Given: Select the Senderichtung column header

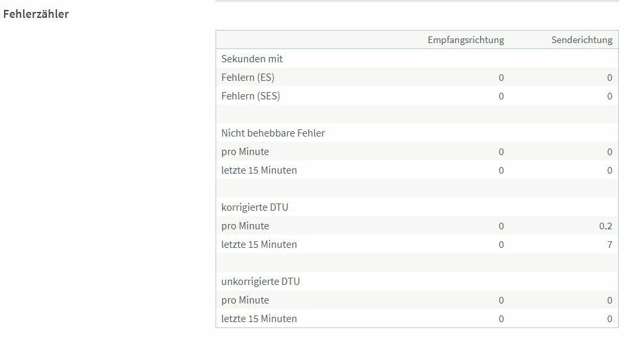Looking at the screenshot, I should (582, 40).
